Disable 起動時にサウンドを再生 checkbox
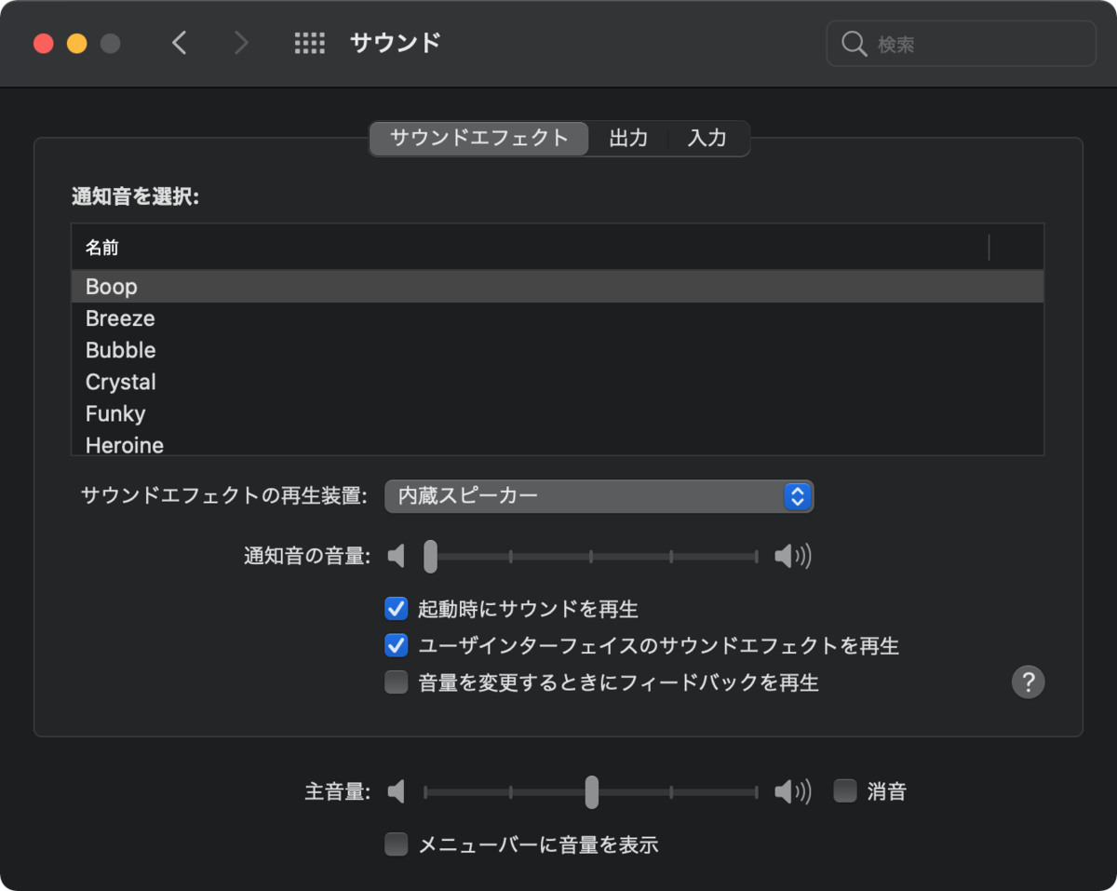Screen dimensions: 1117x891 pyautogui.click(x=396, y=608)
